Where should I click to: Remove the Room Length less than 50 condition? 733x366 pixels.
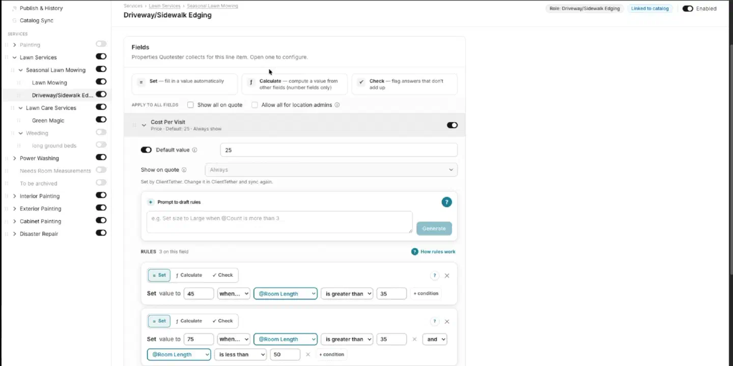click(308, 354)
